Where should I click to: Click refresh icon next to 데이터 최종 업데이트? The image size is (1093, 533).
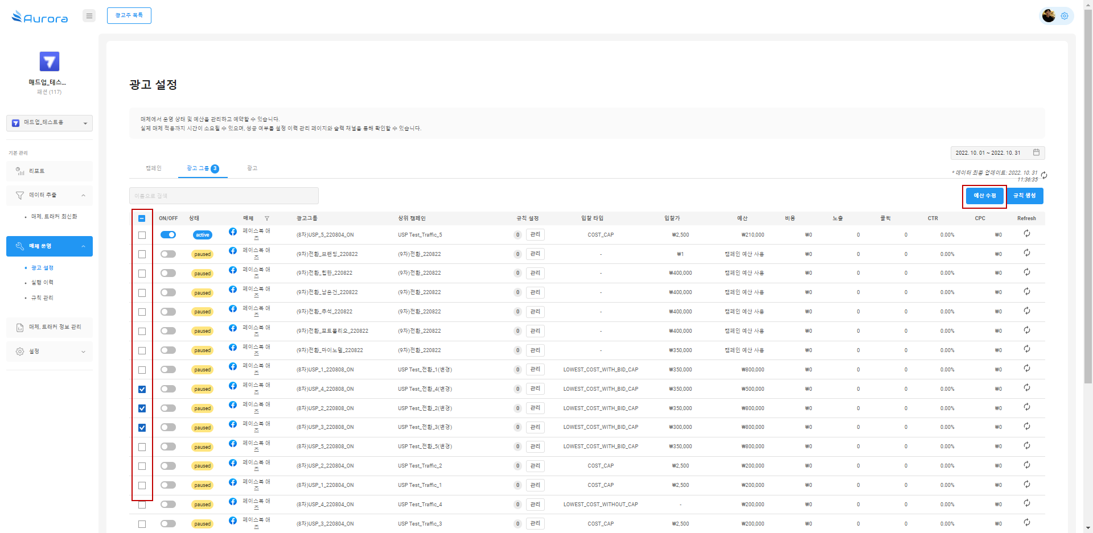tap(1044, 175)
